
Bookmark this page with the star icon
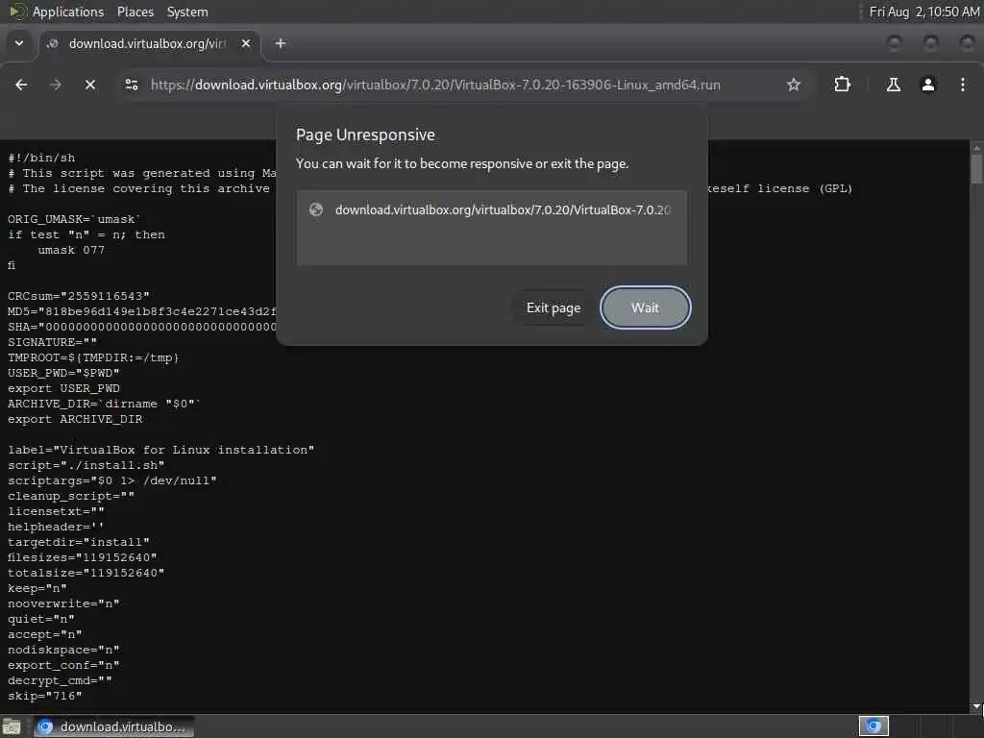793,85
